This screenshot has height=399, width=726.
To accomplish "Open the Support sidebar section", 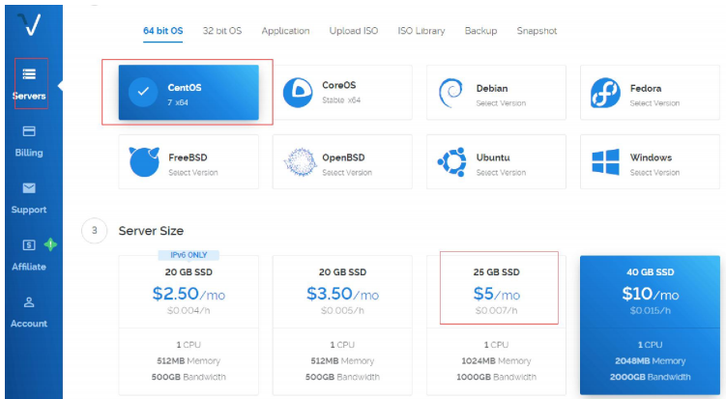I will tap(29, 198).
